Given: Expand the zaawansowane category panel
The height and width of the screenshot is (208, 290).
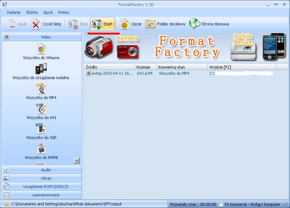Looking at the screenshot, I should pos(42,195).
